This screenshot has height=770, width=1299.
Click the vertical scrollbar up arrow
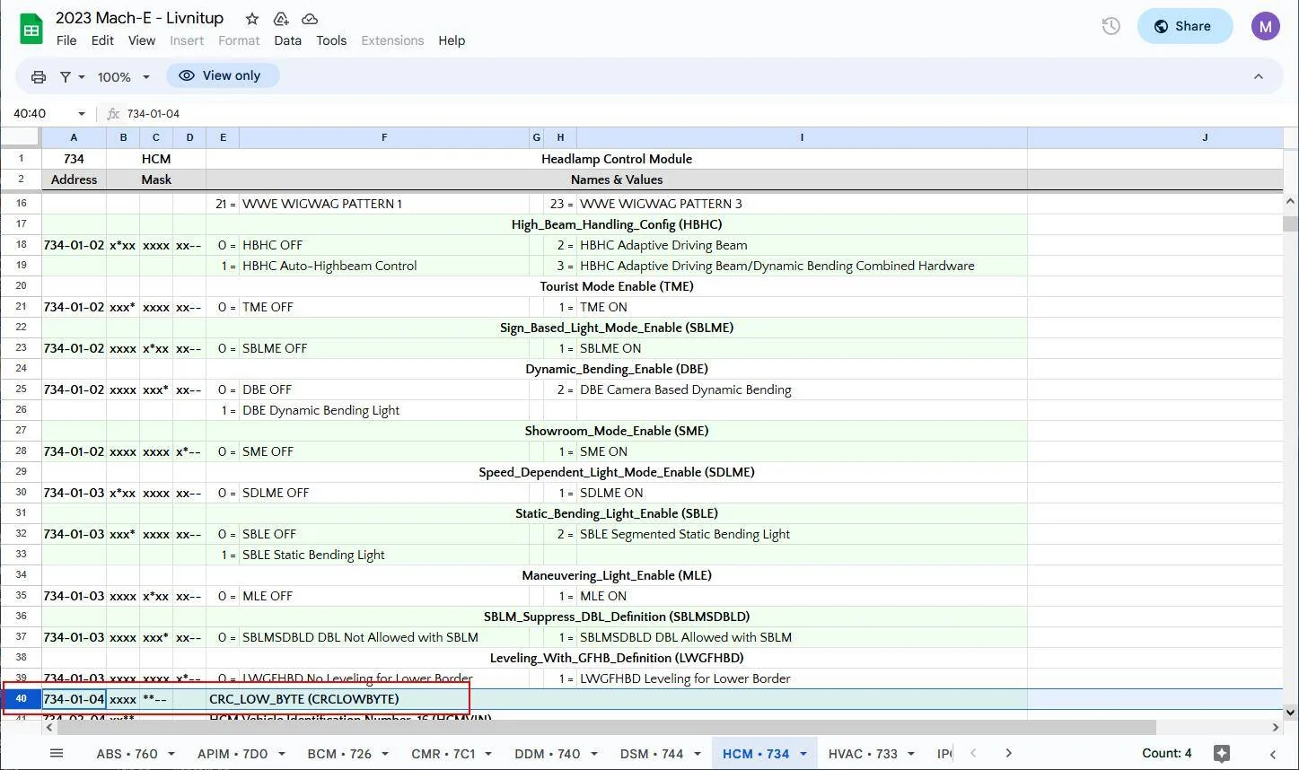point(1291,202)
